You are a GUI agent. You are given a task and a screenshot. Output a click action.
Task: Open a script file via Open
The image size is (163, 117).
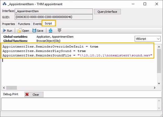point(23,31)
